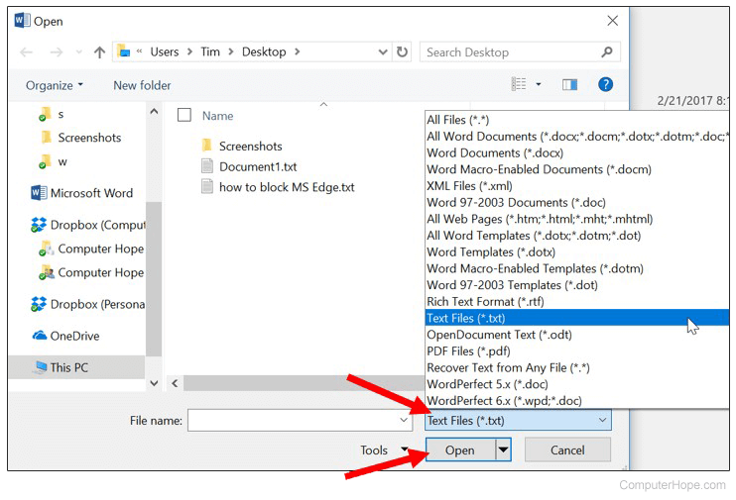Image resolution: width=736 pixels, height=500 pixels.
Task: Choose OpenDocument Text (*.odt)
Action: 577,335
